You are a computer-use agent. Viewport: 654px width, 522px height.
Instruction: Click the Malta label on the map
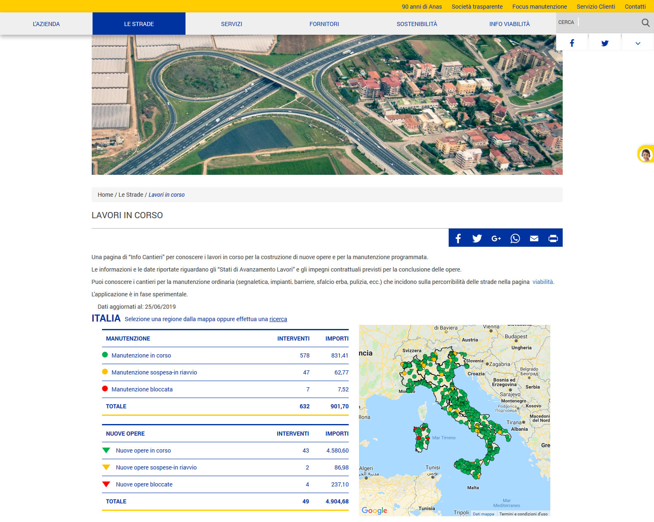click(x=473, y=488)
